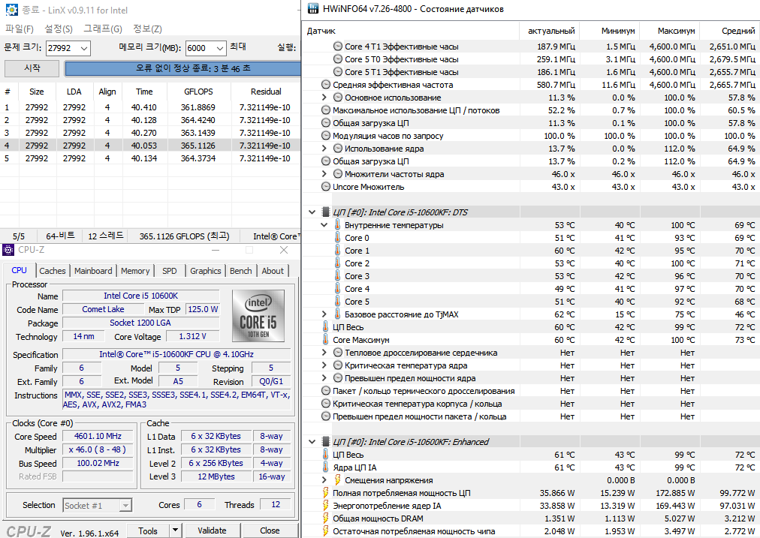Click clock icon for Uncore Множитель
The width and height of the screenshot is (760, 538).
326,187
